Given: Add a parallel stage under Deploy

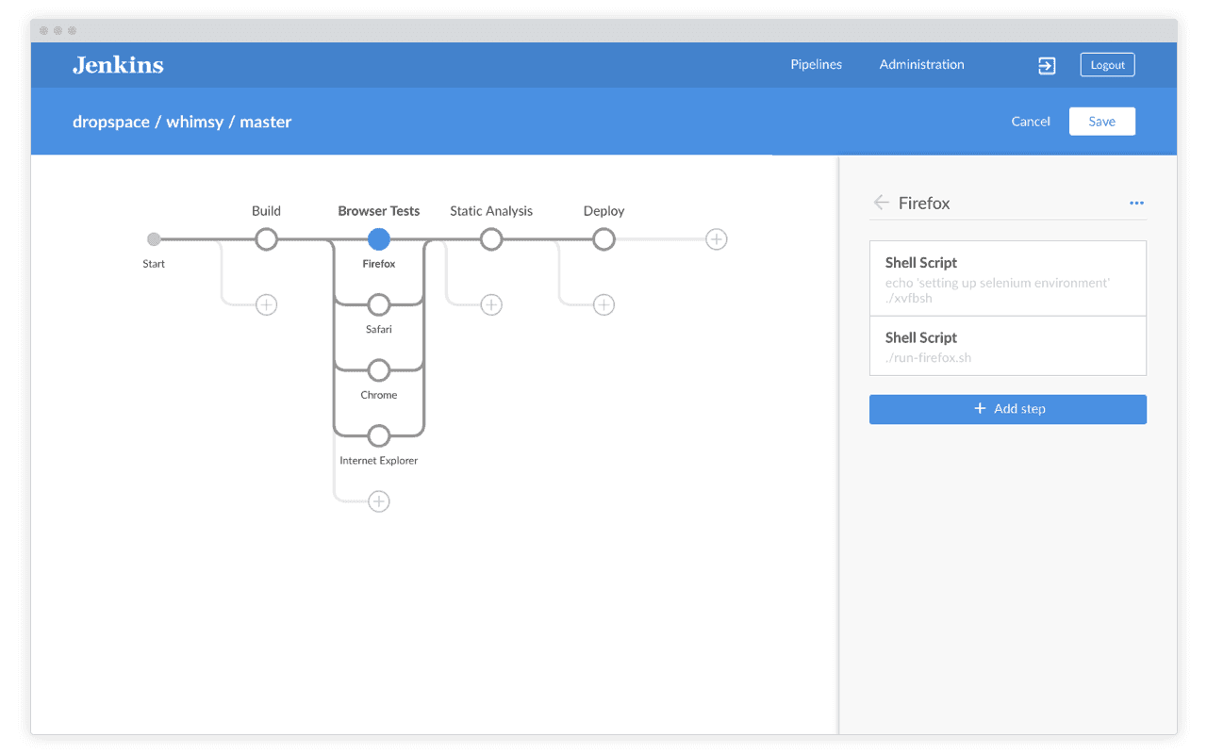Looking at the screenshot, I should pos(603,304).
